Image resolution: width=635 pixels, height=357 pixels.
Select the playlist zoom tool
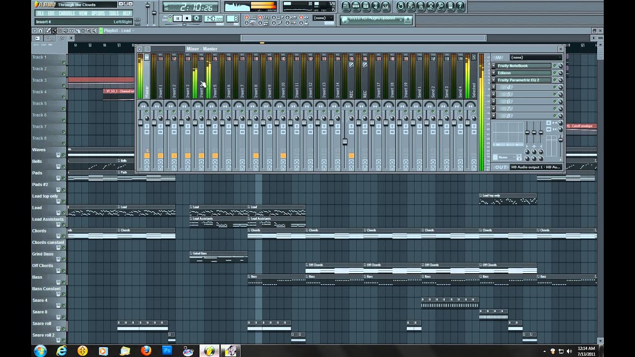pos(89,31)
